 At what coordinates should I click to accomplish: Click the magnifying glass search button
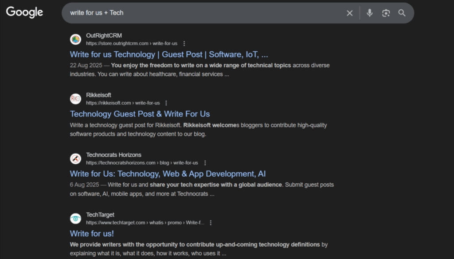(402, 13)
